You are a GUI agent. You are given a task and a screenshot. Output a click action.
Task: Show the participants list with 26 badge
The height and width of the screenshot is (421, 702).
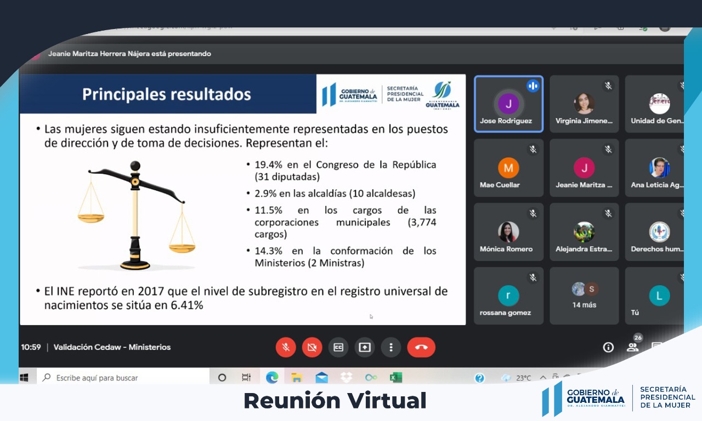tap(633, 346)
